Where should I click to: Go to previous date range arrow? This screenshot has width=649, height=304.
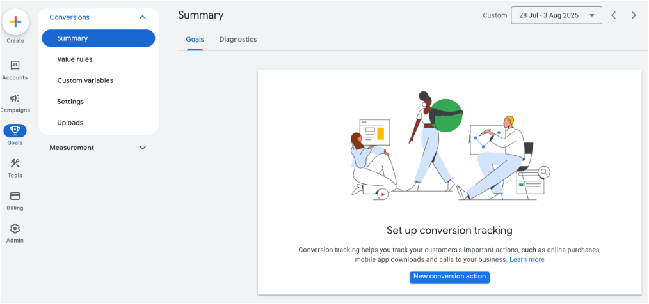coord(614,15)
